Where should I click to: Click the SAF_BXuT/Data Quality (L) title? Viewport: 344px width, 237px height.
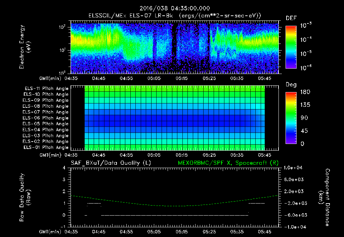click(x=111, y=163)
